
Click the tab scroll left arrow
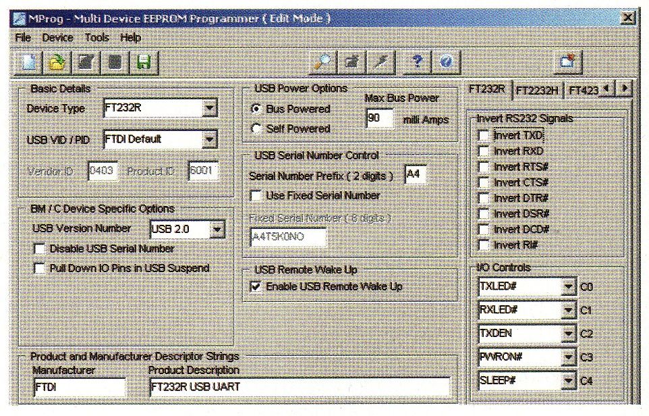point(606,88)
